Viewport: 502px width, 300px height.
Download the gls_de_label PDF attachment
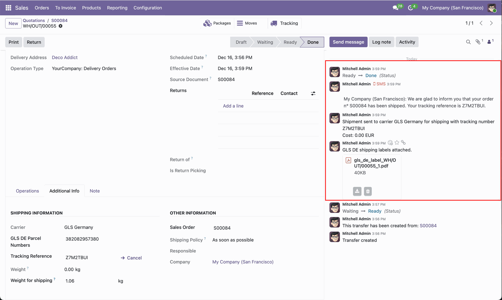point(357,191)
